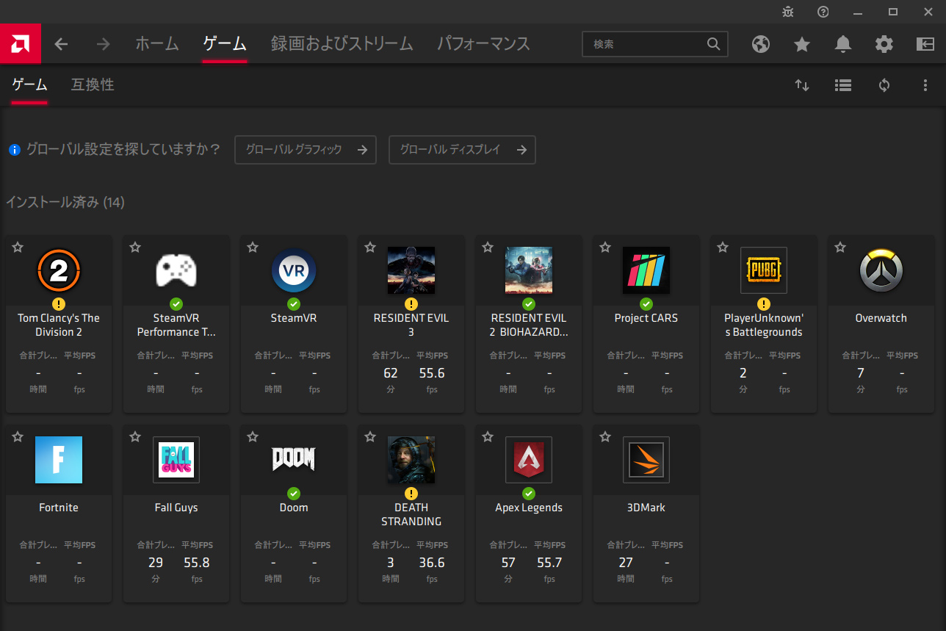This screenshot has width=946, height=631.
Task: Favorite SteamVR Performance Test with star
Action: click(x=135, y=248)
